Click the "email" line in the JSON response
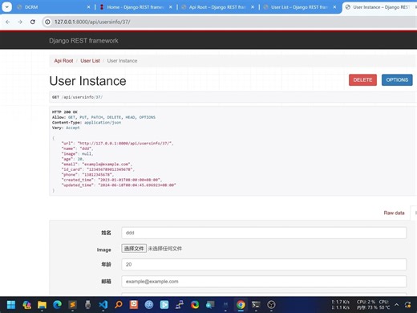This screenshot has width=417, height=313. coord(97,165)
